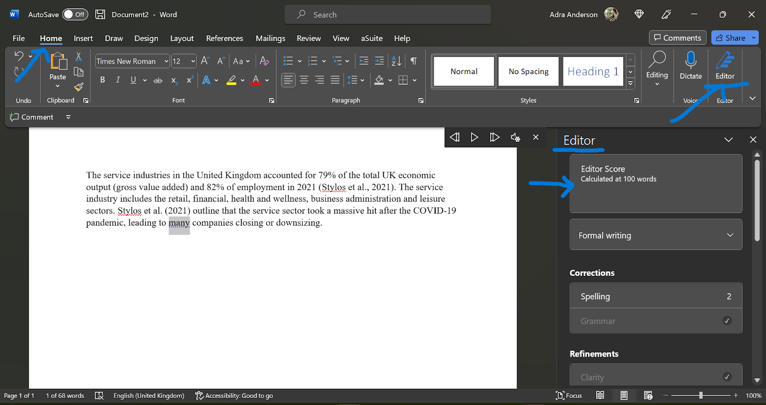
Task: Switch to the Insert tab
Action: (x=83, y=38)
